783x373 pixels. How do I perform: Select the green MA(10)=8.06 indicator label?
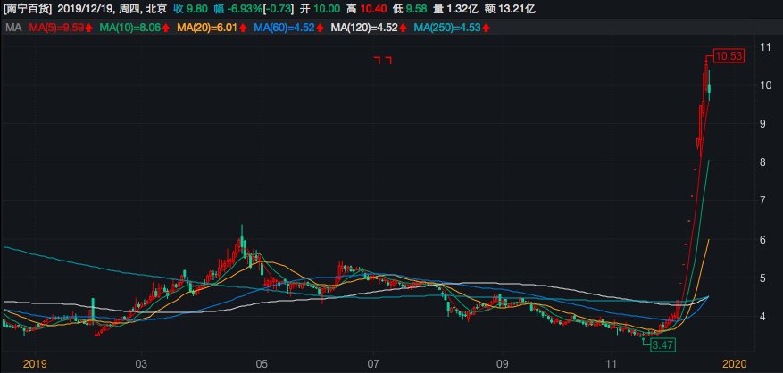click(x=132, y=29)
